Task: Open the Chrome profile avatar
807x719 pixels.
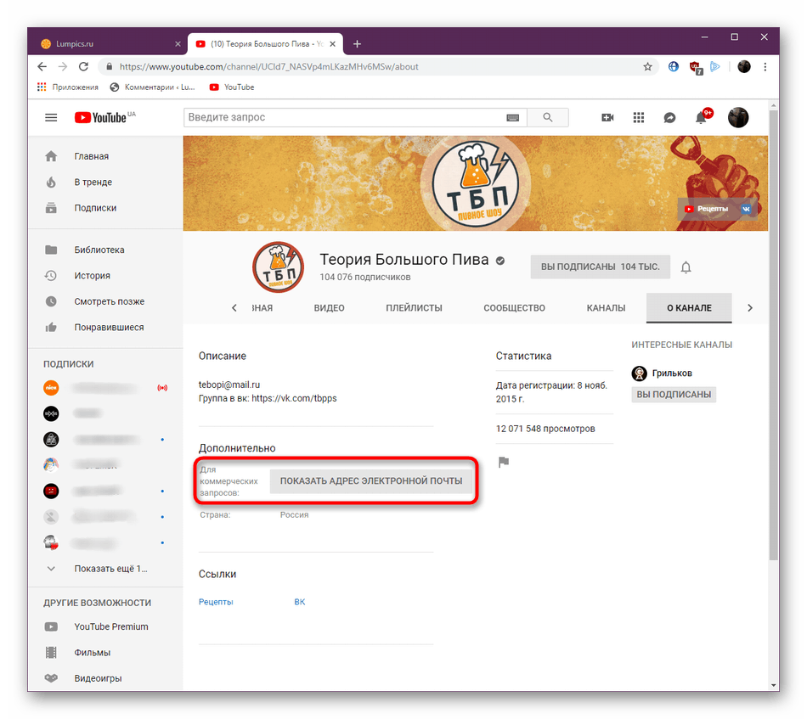Action: click(x=744, y=66)
